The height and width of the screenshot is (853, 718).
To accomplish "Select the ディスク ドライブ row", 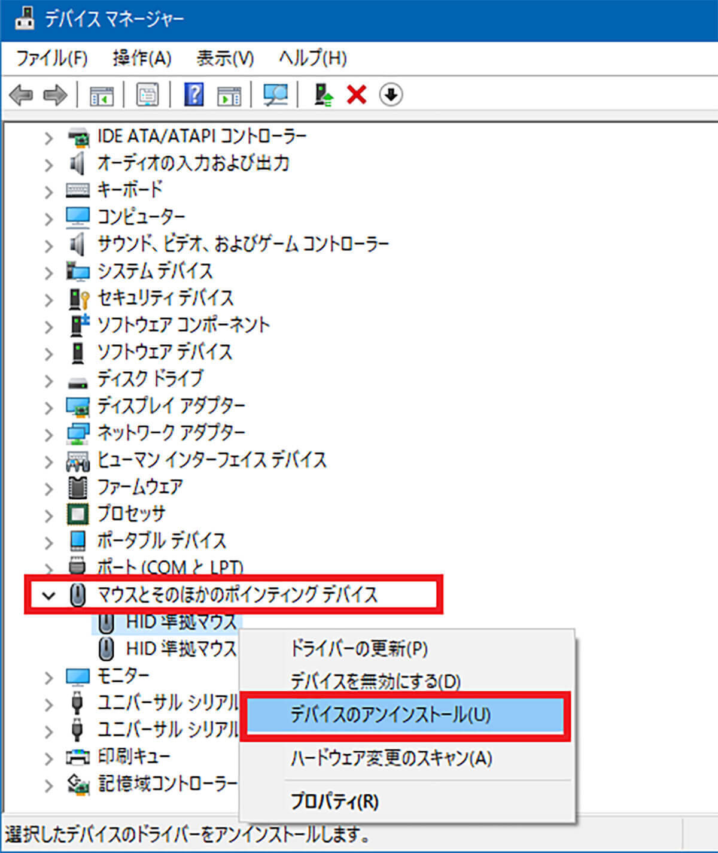I will tap(150, 378).
